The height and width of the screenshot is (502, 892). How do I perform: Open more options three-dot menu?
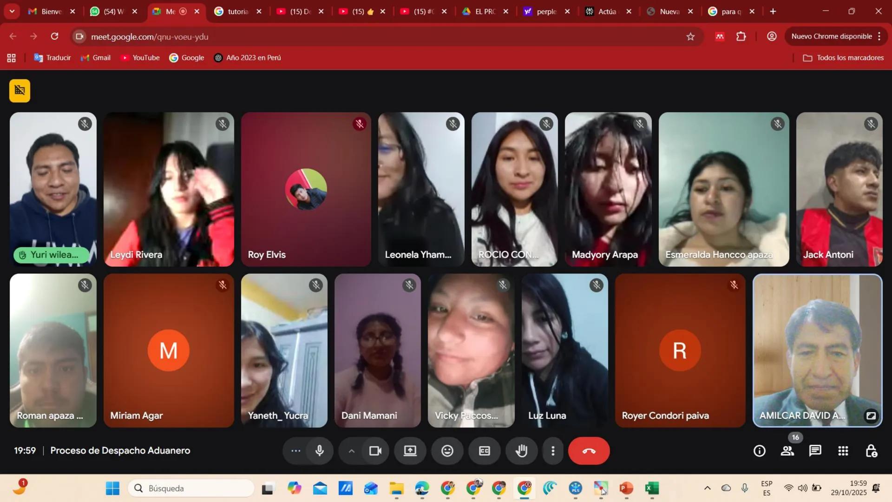(x=553, y=451)
